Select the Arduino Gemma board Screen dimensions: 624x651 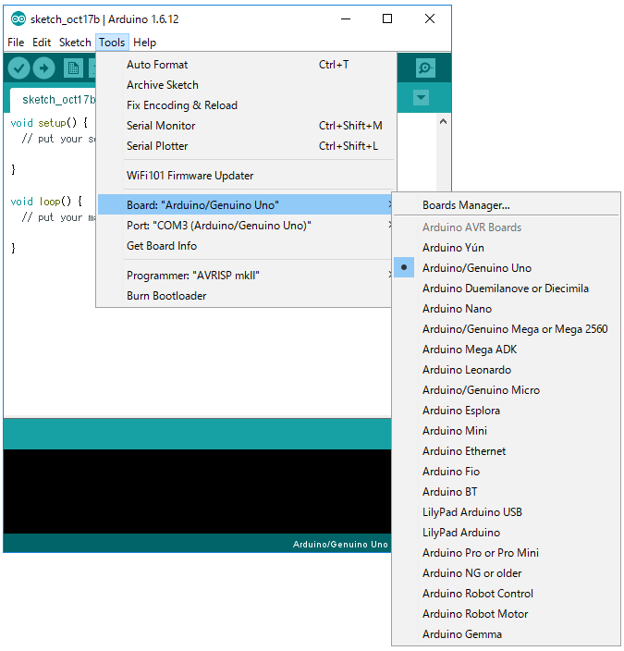pyautogui.click(x=506, y=634)
